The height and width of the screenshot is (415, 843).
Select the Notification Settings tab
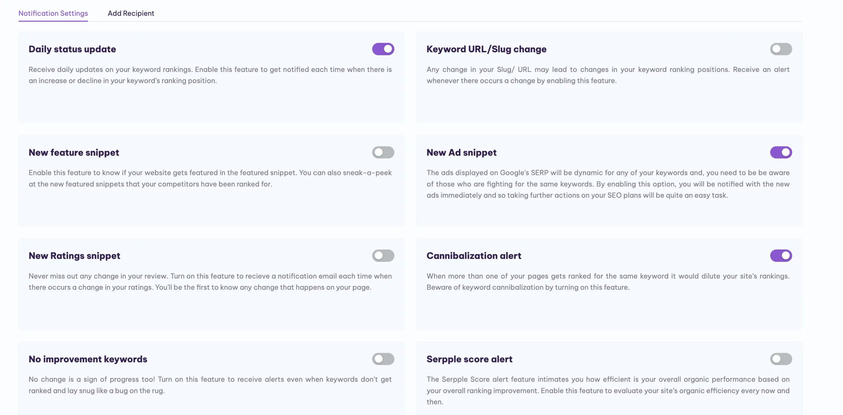(53, 13)
